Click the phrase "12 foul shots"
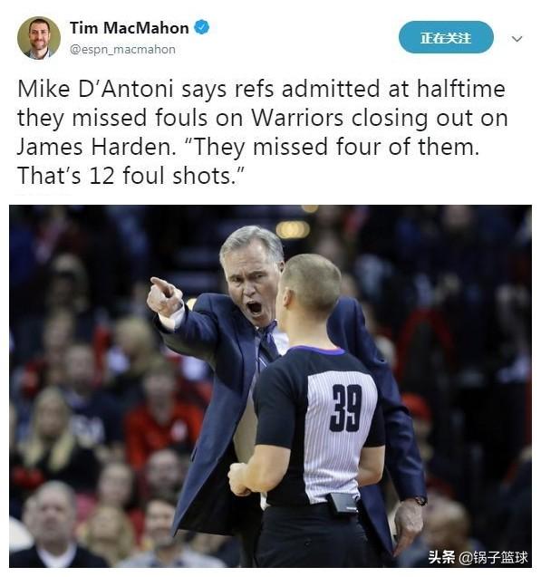 (x=160, y=176)
